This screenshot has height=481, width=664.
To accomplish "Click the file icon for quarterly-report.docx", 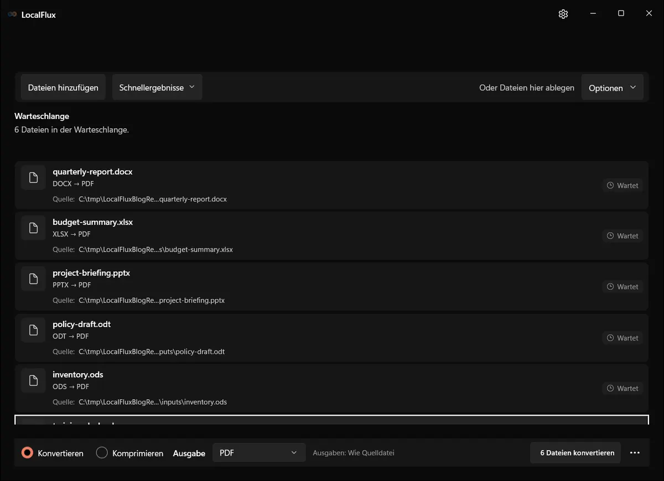I will click(33, 178).
